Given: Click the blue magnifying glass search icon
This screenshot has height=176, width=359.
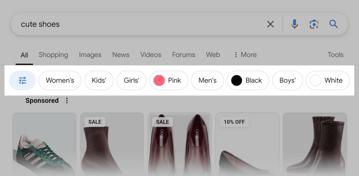Looking at the screenshot, I should pyautogui.click(x=334, y=24).
